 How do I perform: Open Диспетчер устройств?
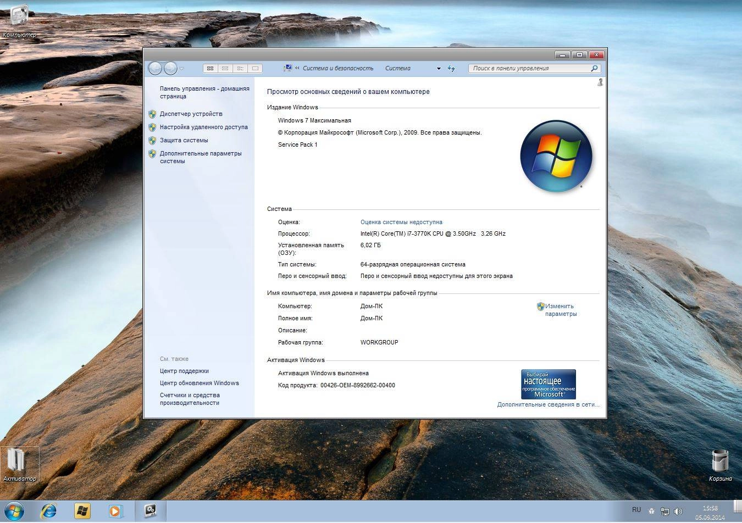coord(191,114)
